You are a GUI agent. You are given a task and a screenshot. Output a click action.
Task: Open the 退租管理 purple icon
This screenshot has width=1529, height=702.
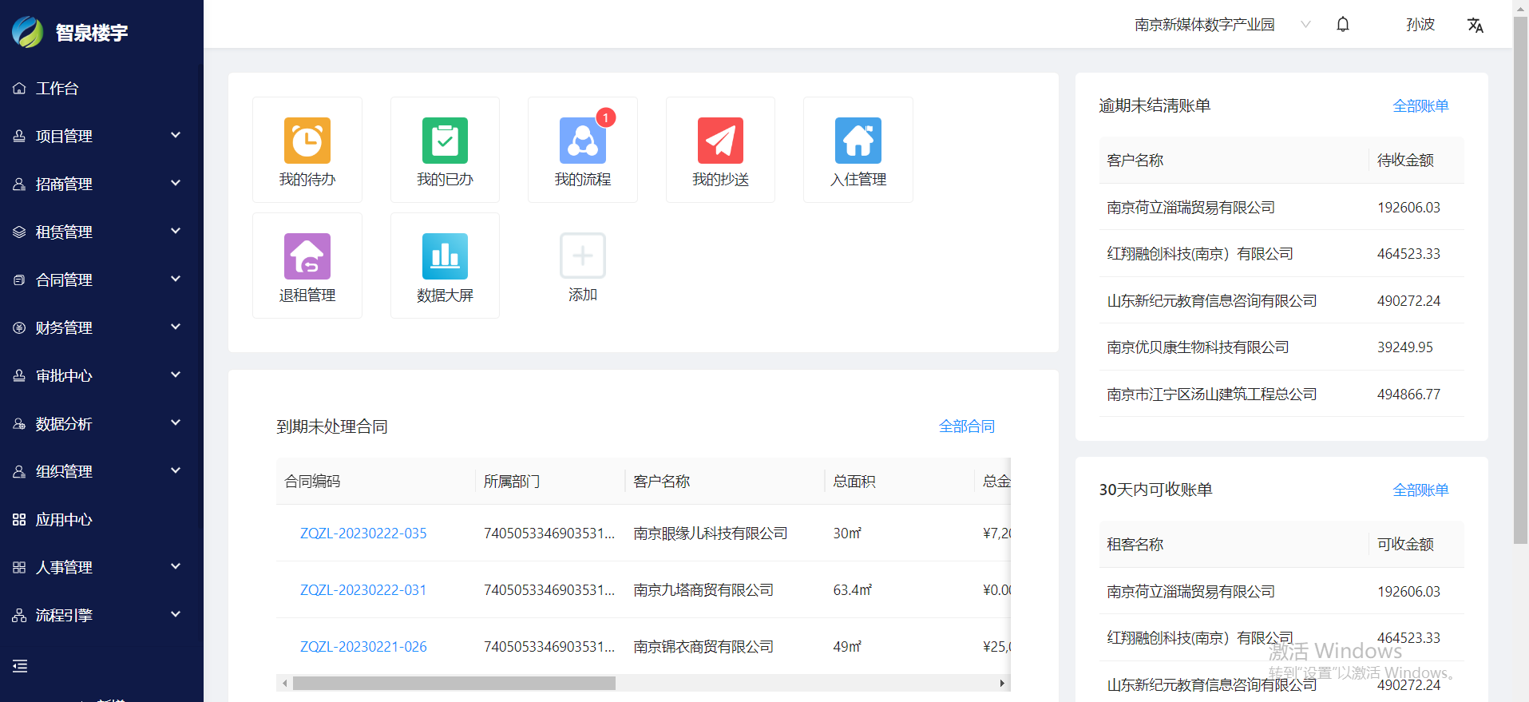pyautogui.click(x=307, y=256)
